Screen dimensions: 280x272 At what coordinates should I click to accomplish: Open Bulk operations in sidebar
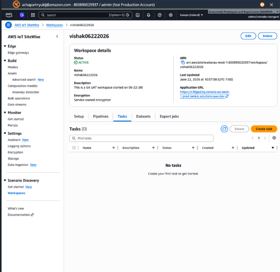click(19, 98)
